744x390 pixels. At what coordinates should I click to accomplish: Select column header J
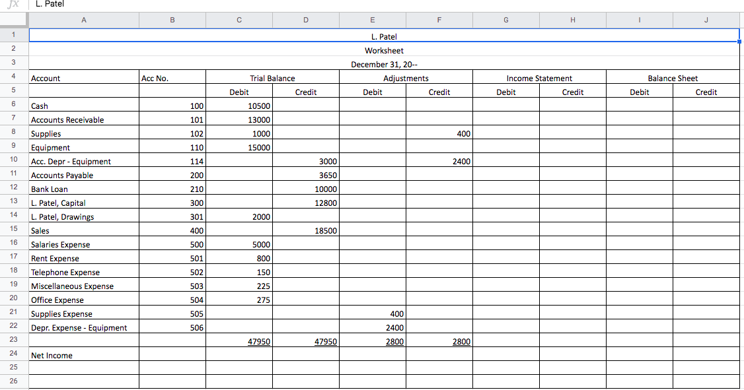tap(706, 20)
